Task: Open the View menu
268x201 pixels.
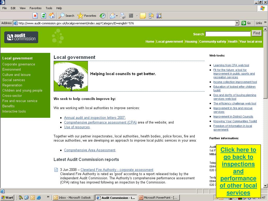Action: coord(23,8)
